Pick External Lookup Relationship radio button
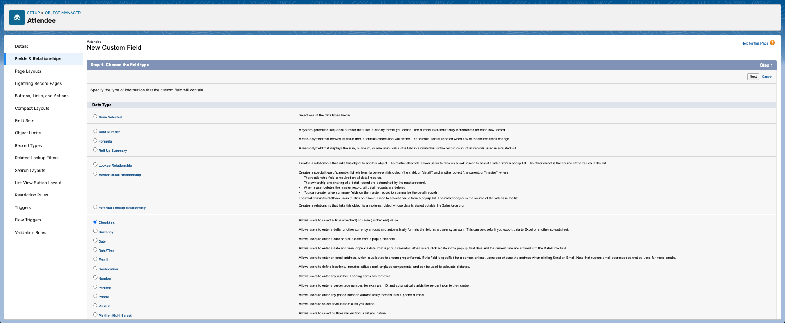Viewport: 785px width, 323px height. (95, 207)
